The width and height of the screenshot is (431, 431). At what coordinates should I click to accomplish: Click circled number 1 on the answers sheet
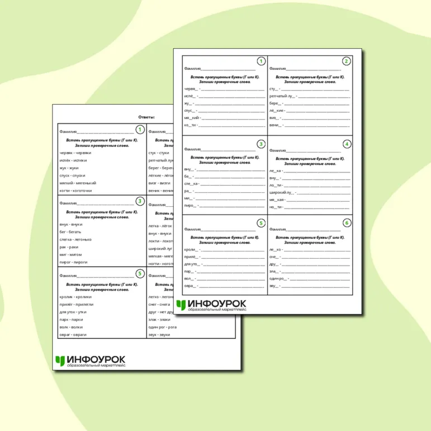(140, 130)
